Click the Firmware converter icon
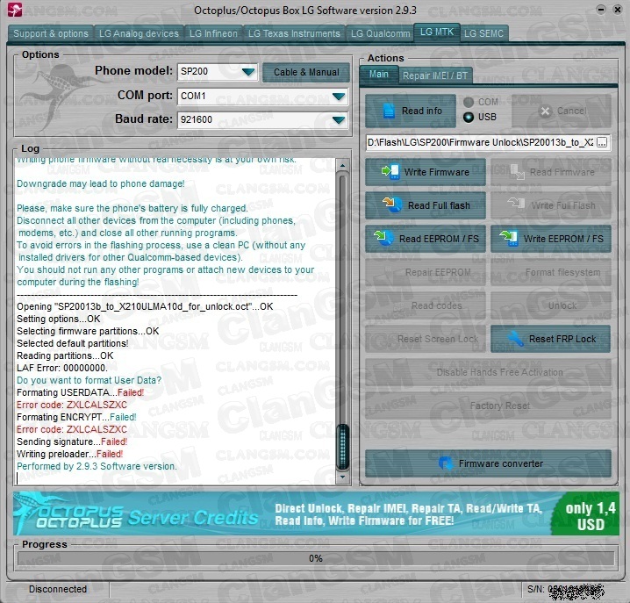Screen dimensions: 630x603 (x=445, y=463)
